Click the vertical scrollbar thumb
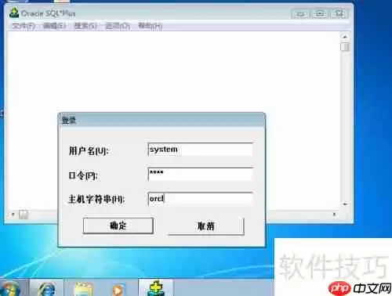The height and width of the screenshot is (296, 392). 345,47
